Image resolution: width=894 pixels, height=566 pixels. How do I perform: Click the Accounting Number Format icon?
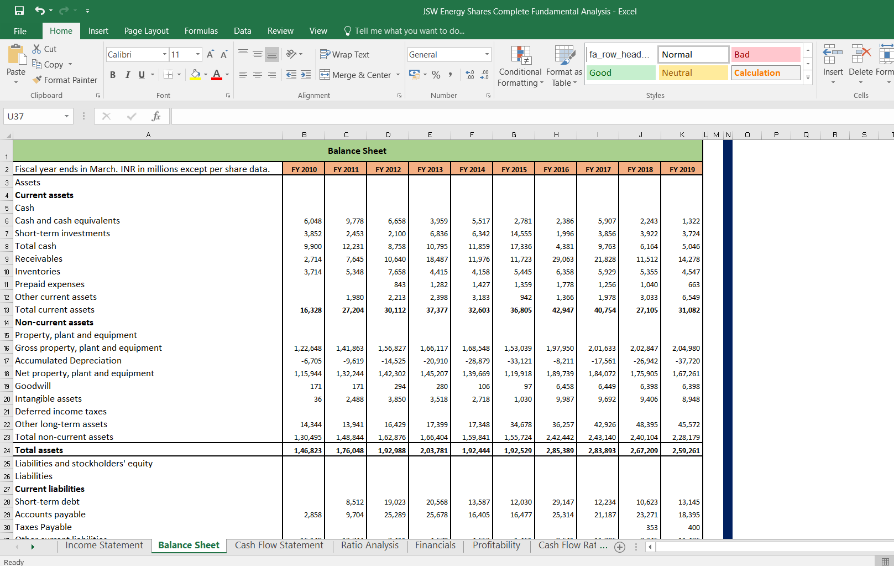pos(414,74)
